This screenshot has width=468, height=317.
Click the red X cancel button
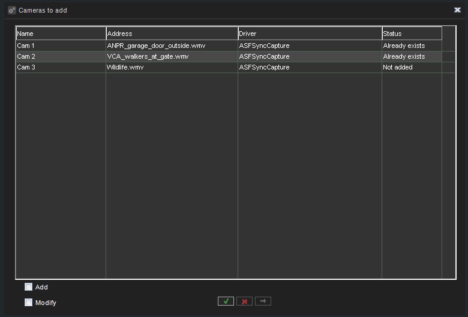click(244, 301)
